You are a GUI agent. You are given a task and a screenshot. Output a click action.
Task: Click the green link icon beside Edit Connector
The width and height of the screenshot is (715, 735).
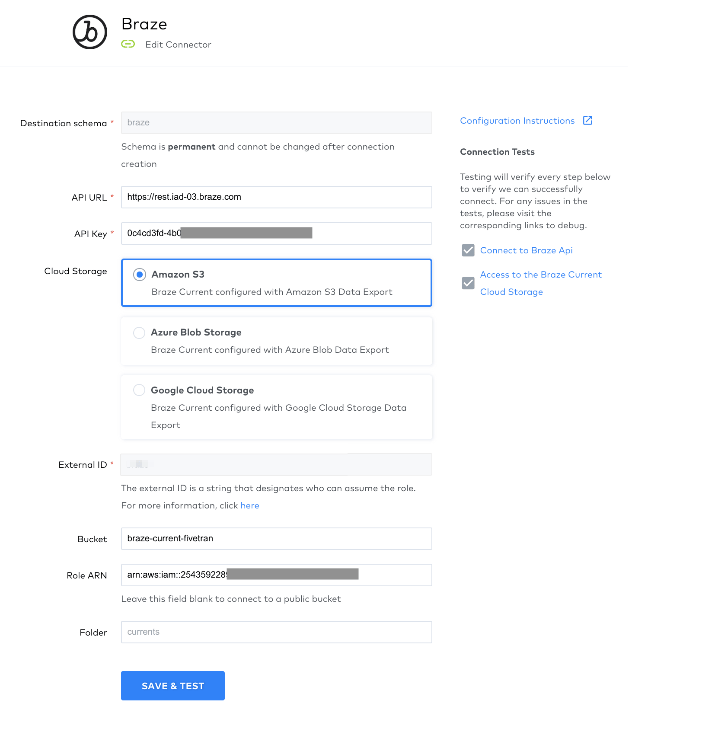pyautogui.click(x=128, y=44)
